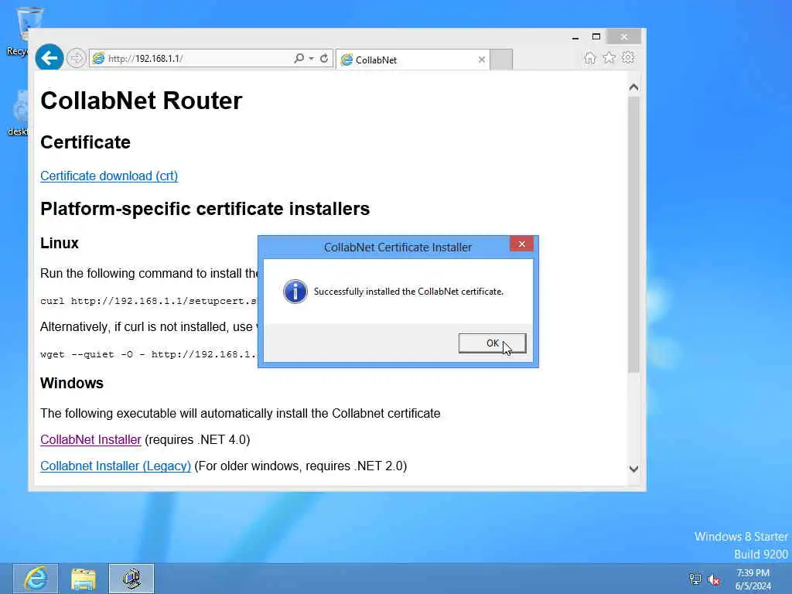Click the vertical scrollbar thumb
792x594 pixels.
pyautogui.click(x=634, y=235)
